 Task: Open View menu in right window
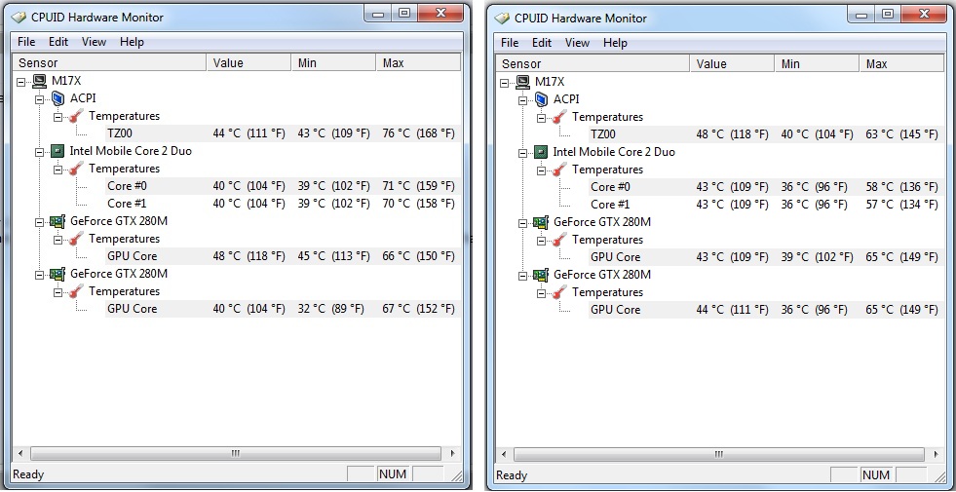(x=577, y=43)
